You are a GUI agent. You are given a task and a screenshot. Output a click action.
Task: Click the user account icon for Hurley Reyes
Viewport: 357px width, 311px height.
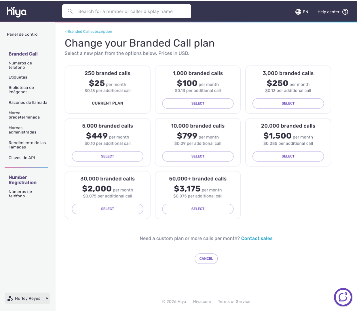click(10, 298)
